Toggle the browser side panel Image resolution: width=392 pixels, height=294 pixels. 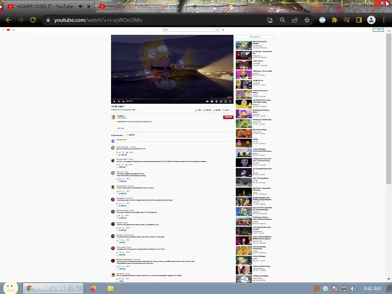(x=359, y=20)
